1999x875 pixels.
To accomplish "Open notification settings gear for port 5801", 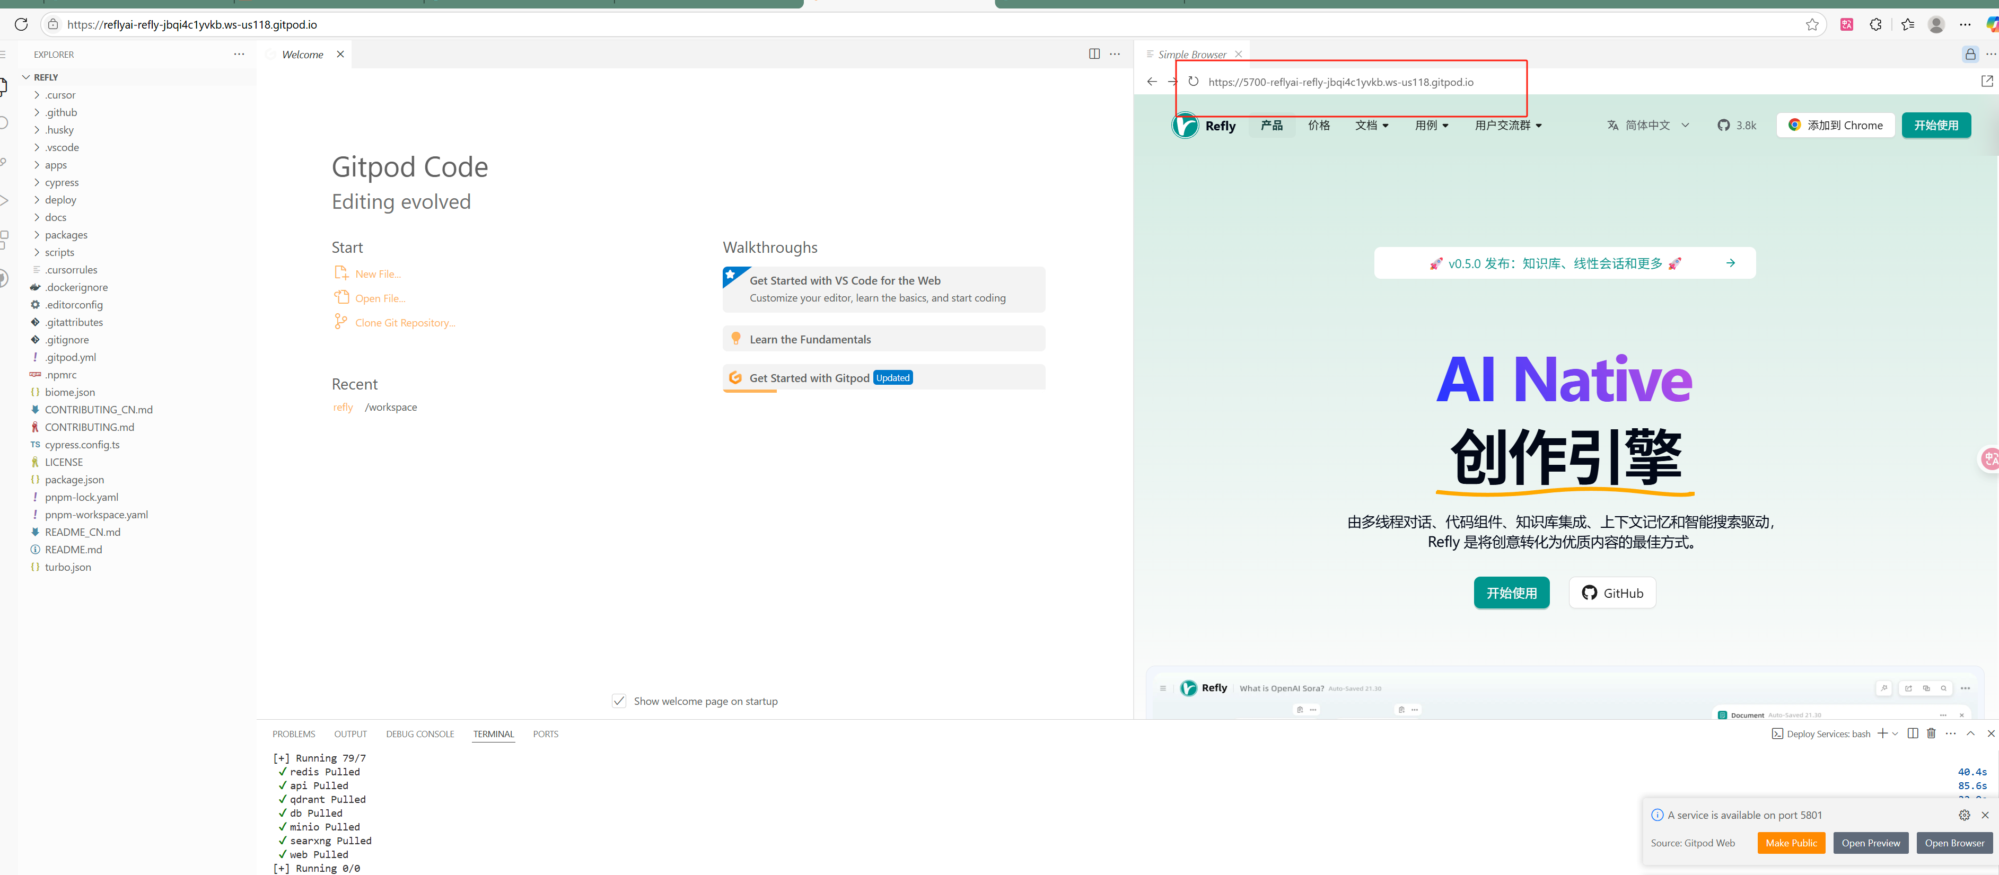I will click(1964, 815).
